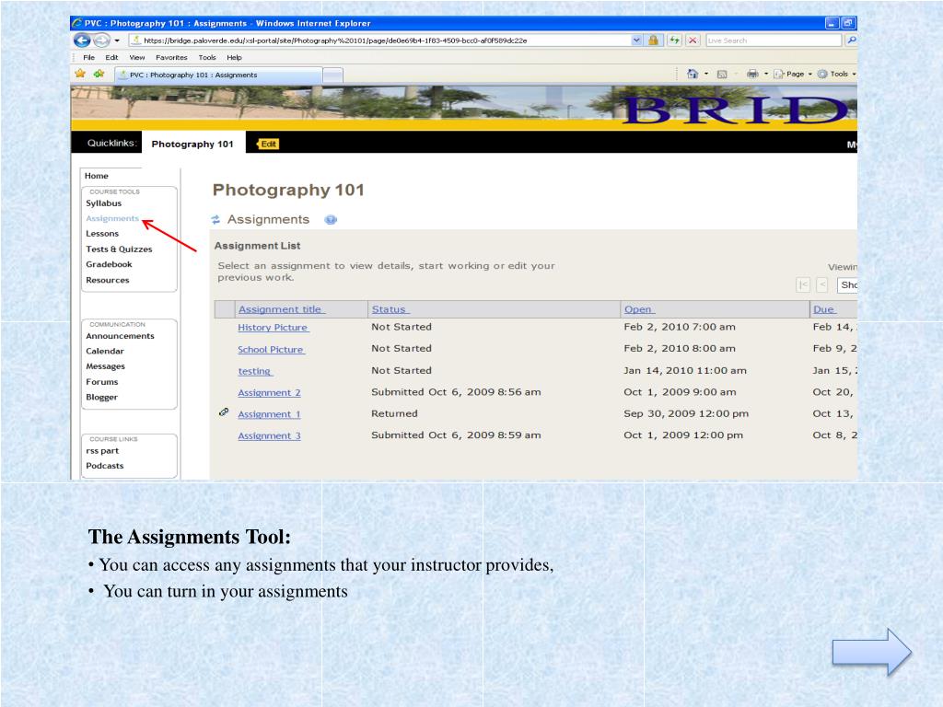Open the View menu
The image size is (943, 707).
[x=137, y=58]
